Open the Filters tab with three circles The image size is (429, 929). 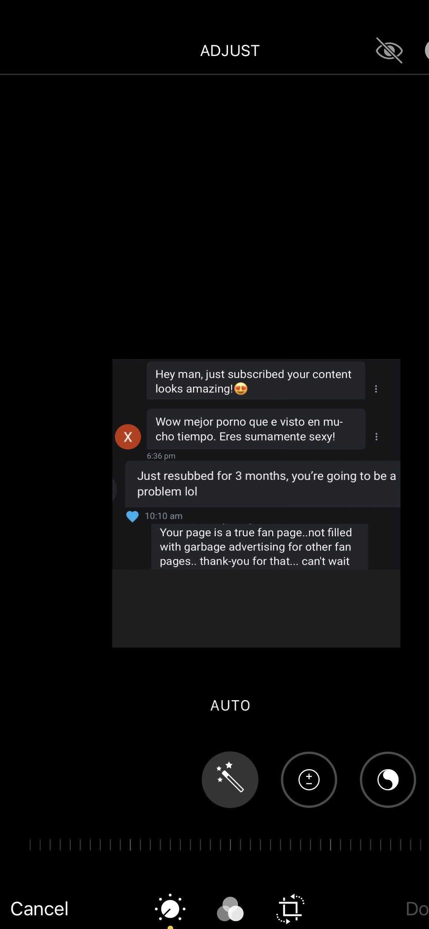tap(230, 909)
